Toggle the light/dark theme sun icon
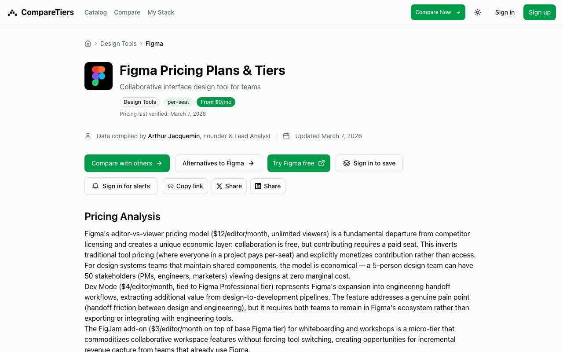 [x=478, y=12]
